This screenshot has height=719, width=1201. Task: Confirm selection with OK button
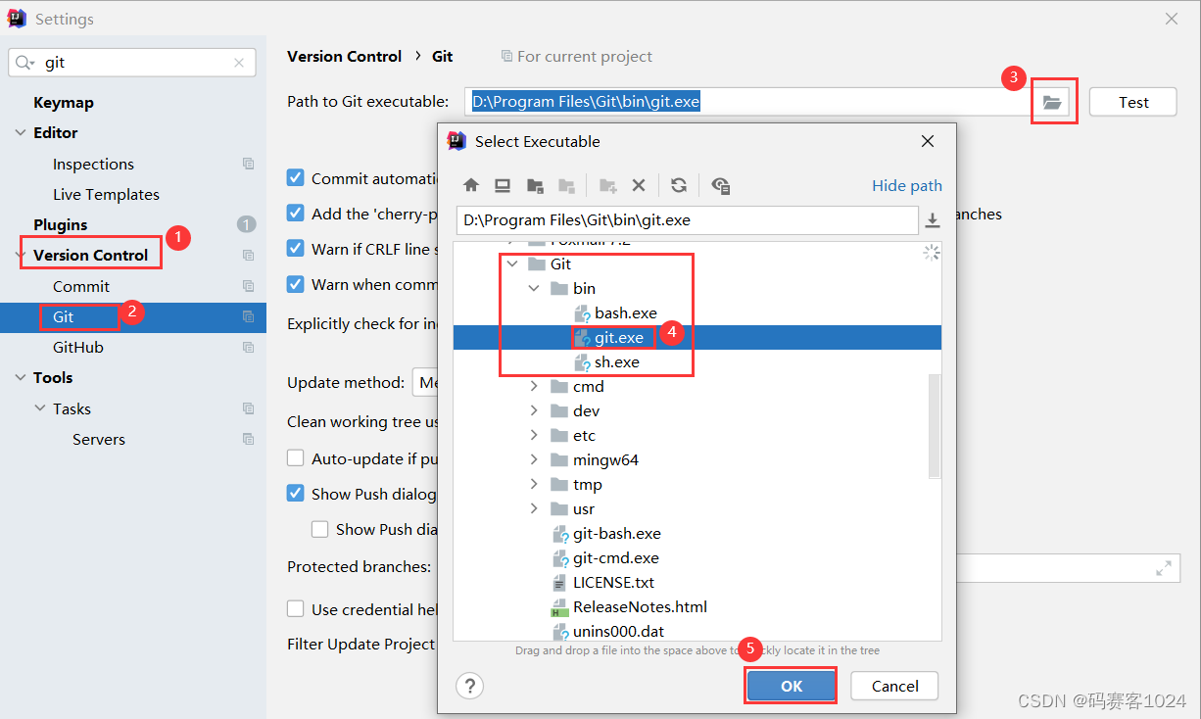(792, 686)
